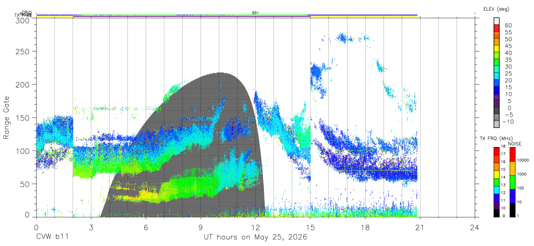Click x-axis tick label '9'
Screen dimensions: 534x246
point(200,227)
